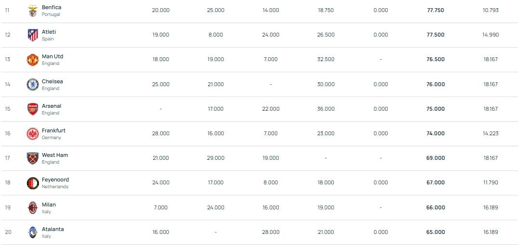Select Milan's total coefficient 66.000
The width and height of the screenshot is (519, 245).
pos(436,207)
